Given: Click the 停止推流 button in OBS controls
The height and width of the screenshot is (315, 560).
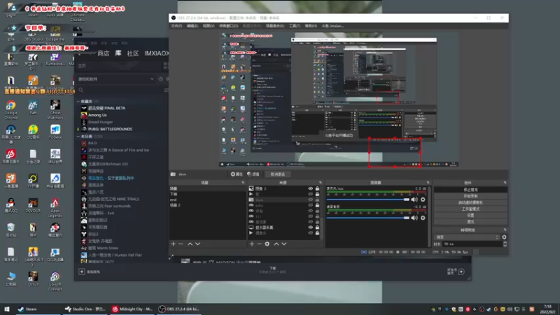Looking at the screenshot, I should pyautogui.click(x=470, y=190).
